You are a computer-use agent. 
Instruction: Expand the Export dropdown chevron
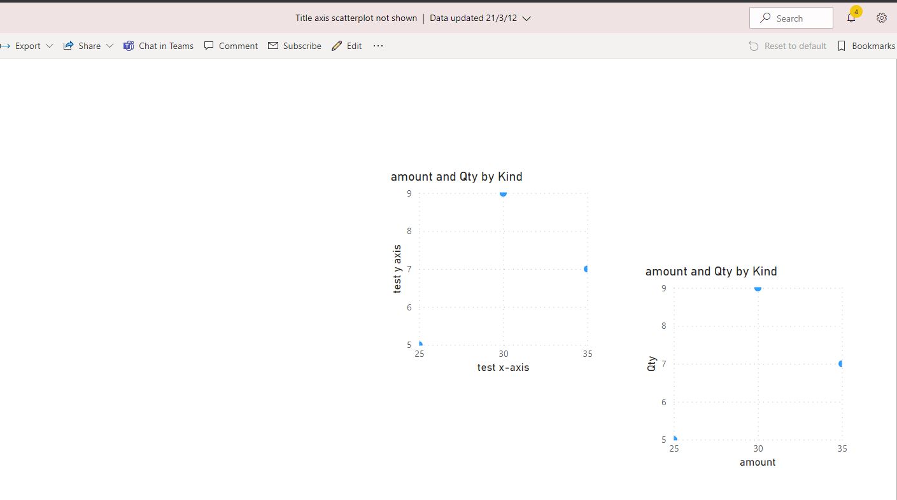(x=49, y=46)
